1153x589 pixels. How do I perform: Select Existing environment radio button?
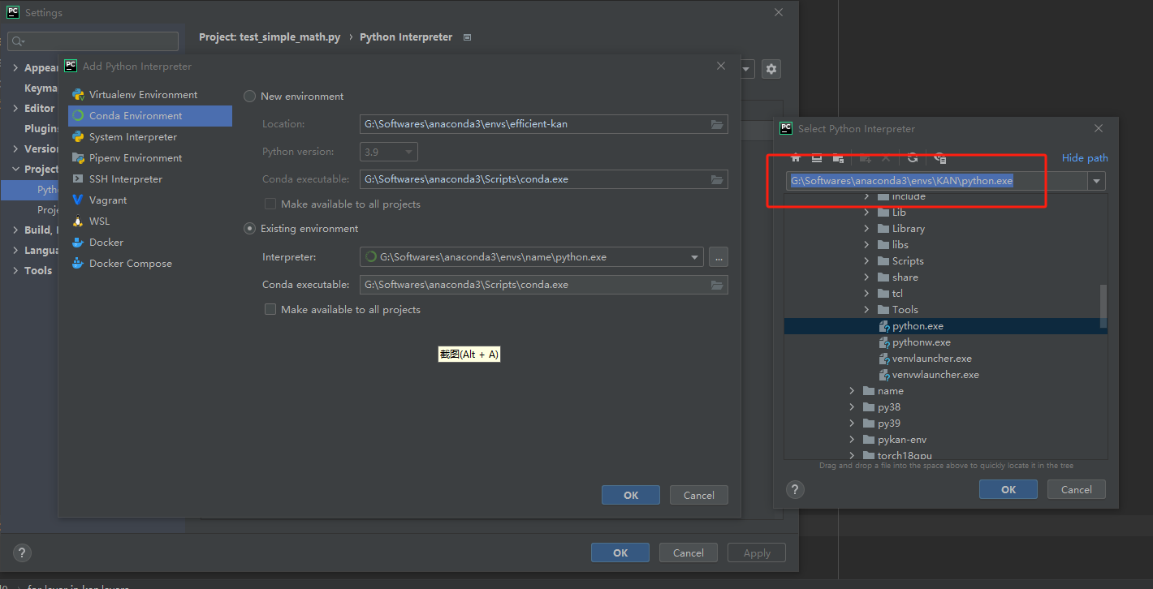coord(250,229)
